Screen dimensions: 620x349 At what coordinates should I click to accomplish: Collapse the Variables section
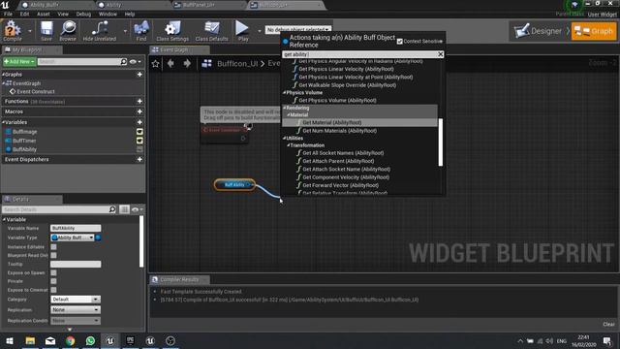pyautogui.click(x=4, y=122)
